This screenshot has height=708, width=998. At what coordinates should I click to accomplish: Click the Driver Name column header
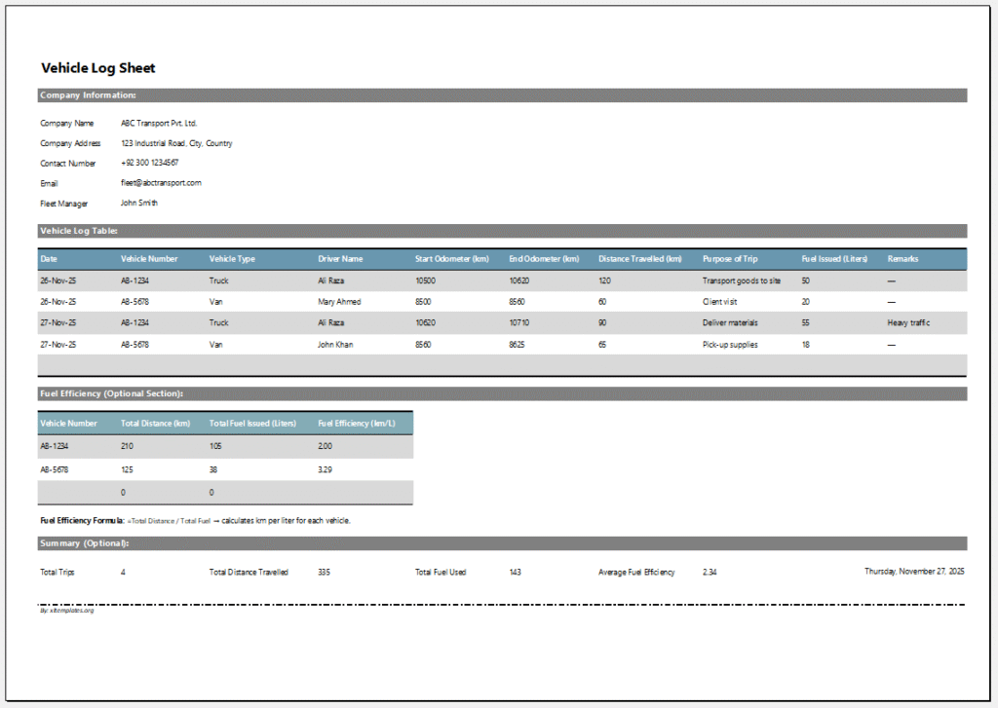(x=342, y=259)
